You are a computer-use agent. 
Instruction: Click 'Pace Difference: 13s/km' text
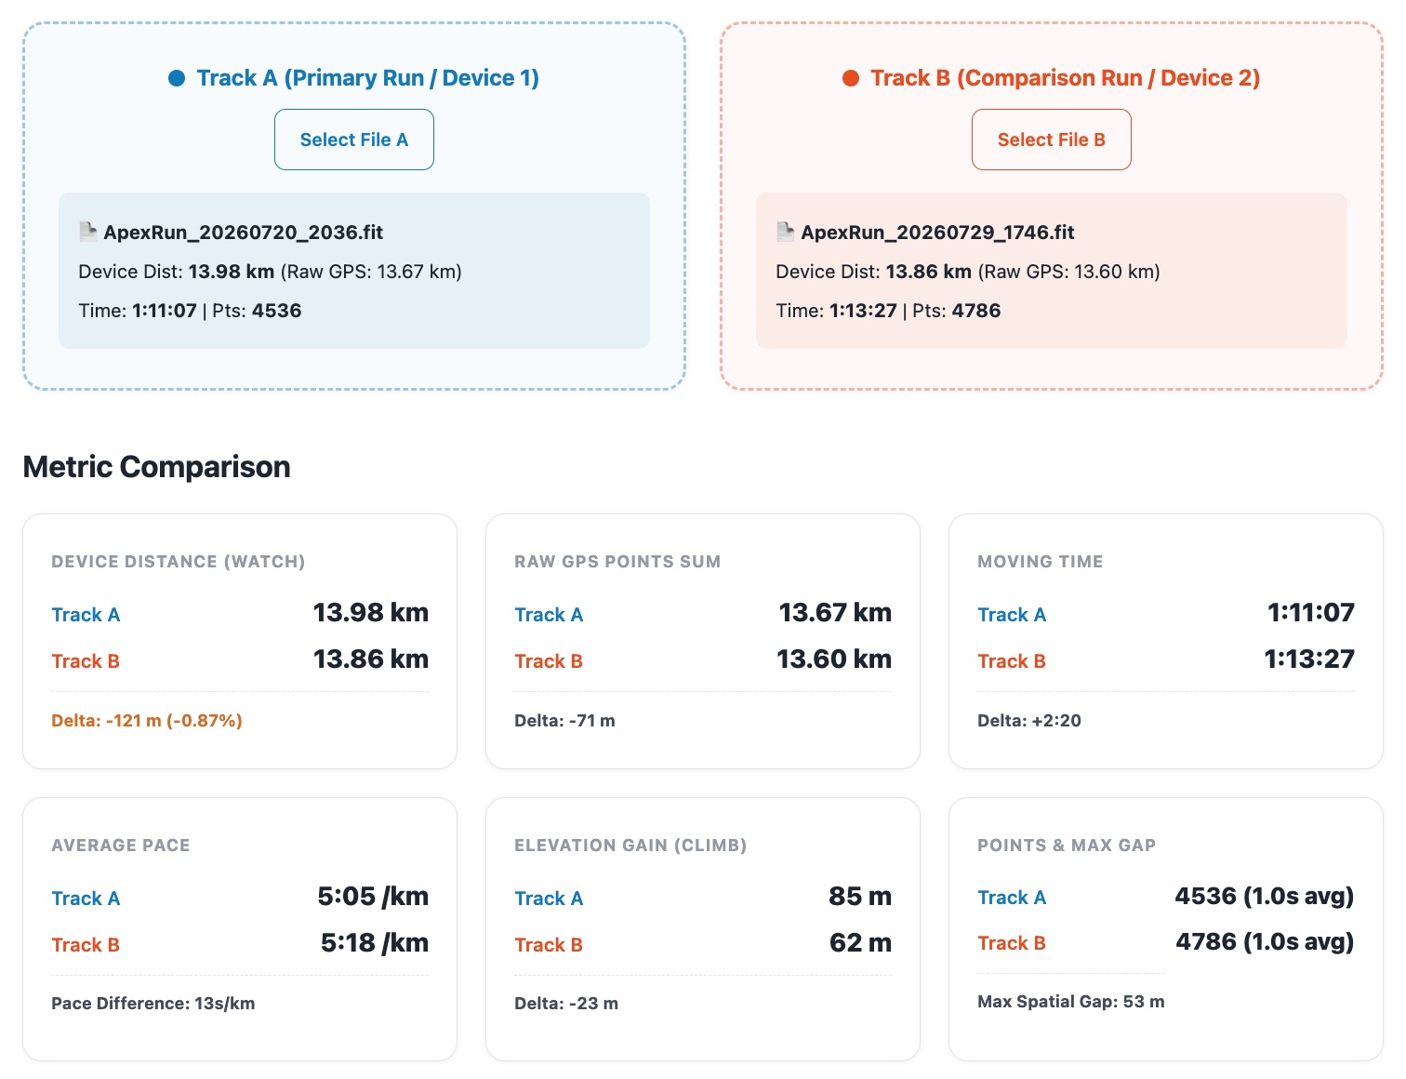[153, 1004]
